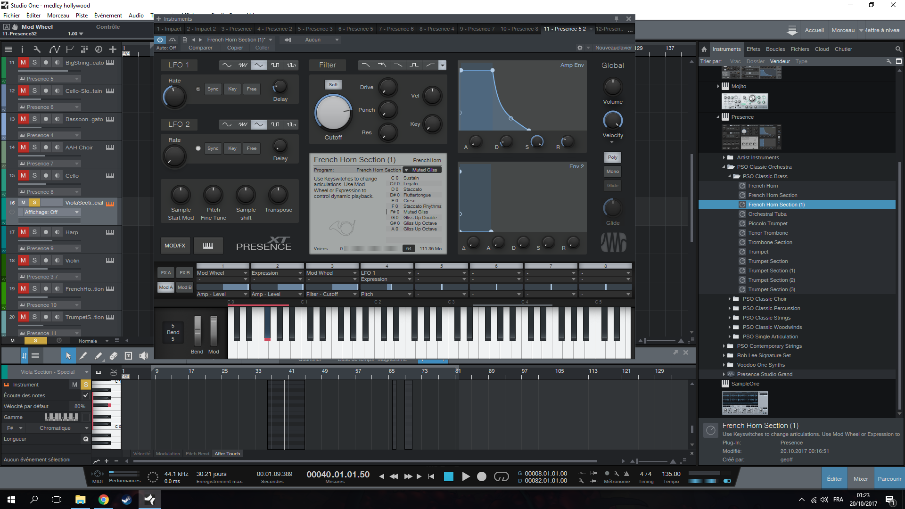Open File Explorer from the taskbar
905x509 pixels.
click(x=81, y=500)
